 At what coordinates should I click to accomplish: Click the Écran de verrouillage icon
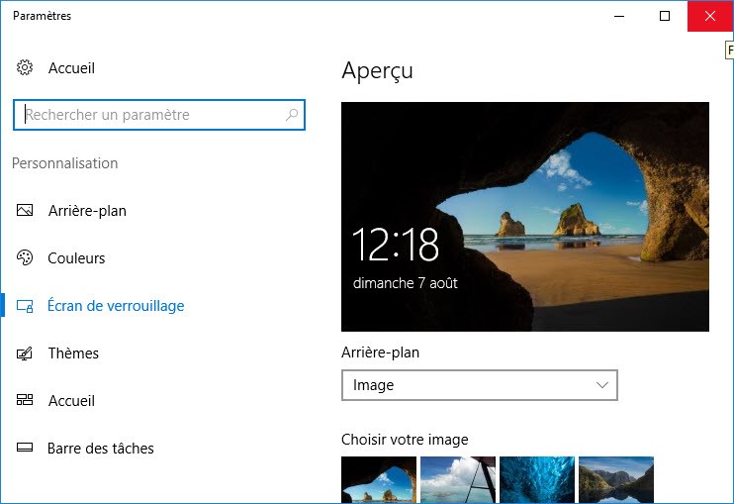click(x=25, y=306)
